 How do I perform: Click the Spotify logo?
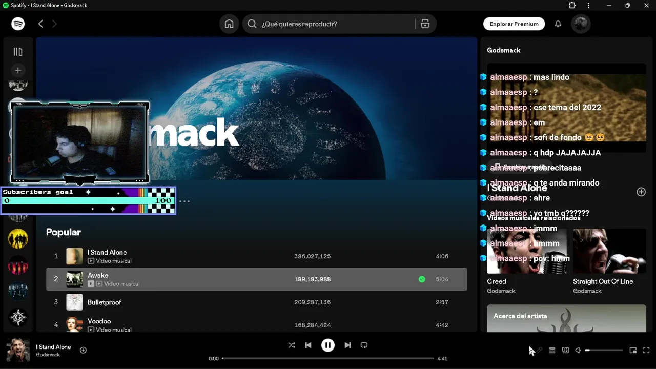(x=18, y=24)
